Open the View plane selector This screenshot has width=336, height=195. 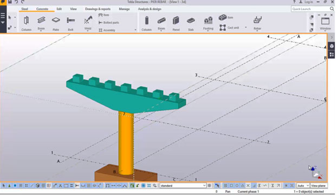point(319,186)
